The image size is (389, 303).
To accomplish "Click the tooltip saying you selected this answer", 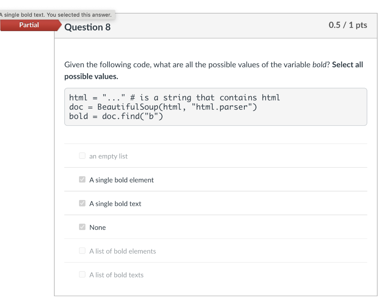I will click(57, 14).
